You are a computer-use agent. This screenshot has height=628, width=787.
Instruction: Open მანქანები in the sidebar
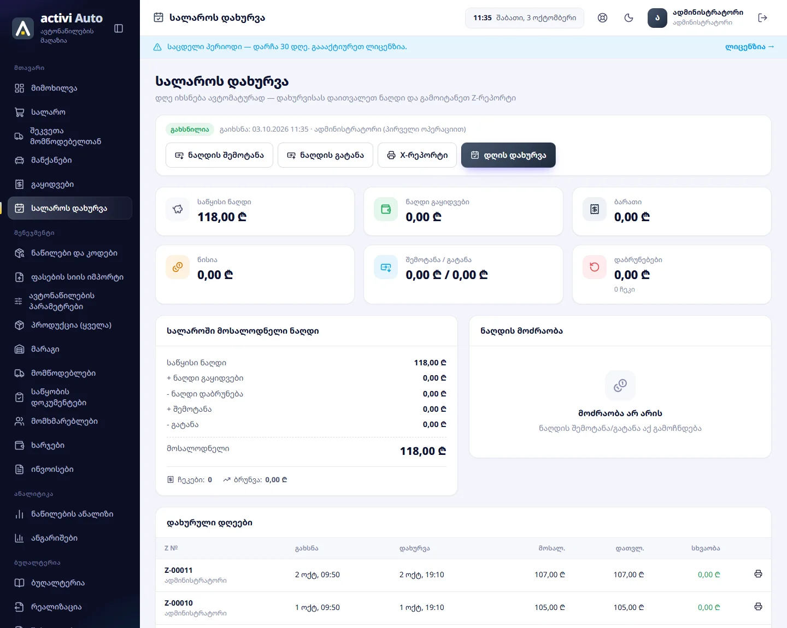tap(70, 160)
